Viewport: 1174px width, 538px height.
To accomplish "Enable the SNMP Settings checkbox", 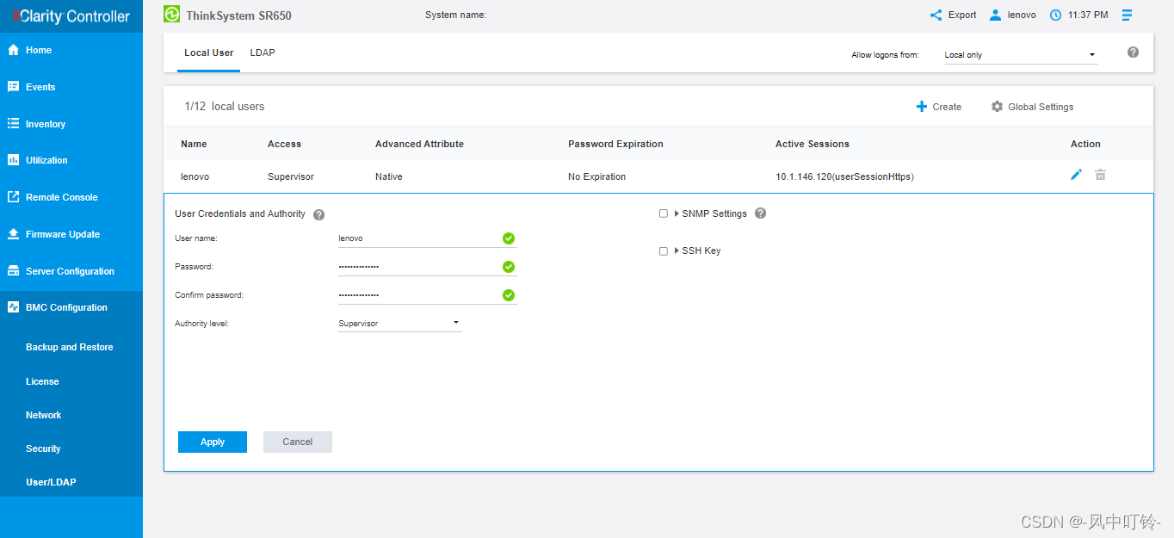I will (664, 213).
